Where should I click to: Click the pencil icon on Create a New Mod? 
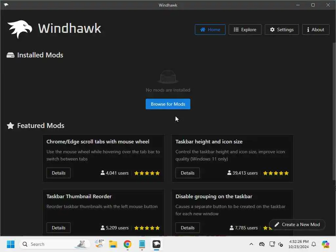pyautogui.click(x=277, y=224)
